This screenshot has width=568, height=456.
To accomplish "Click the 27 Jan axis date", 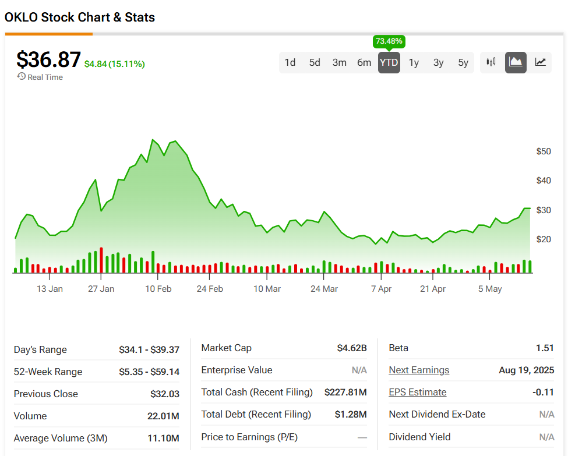I will pyautogui.click(x=101, y=289).
